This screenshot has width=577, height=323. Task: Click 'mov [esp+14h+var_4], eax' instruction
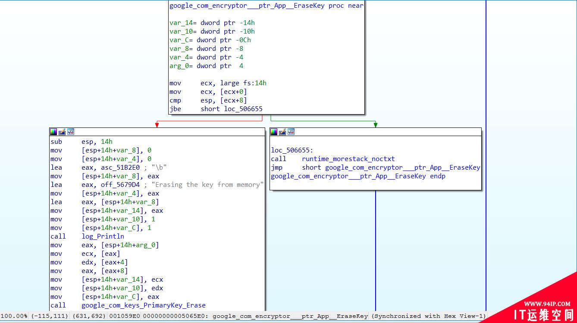[x=105, y=193]
